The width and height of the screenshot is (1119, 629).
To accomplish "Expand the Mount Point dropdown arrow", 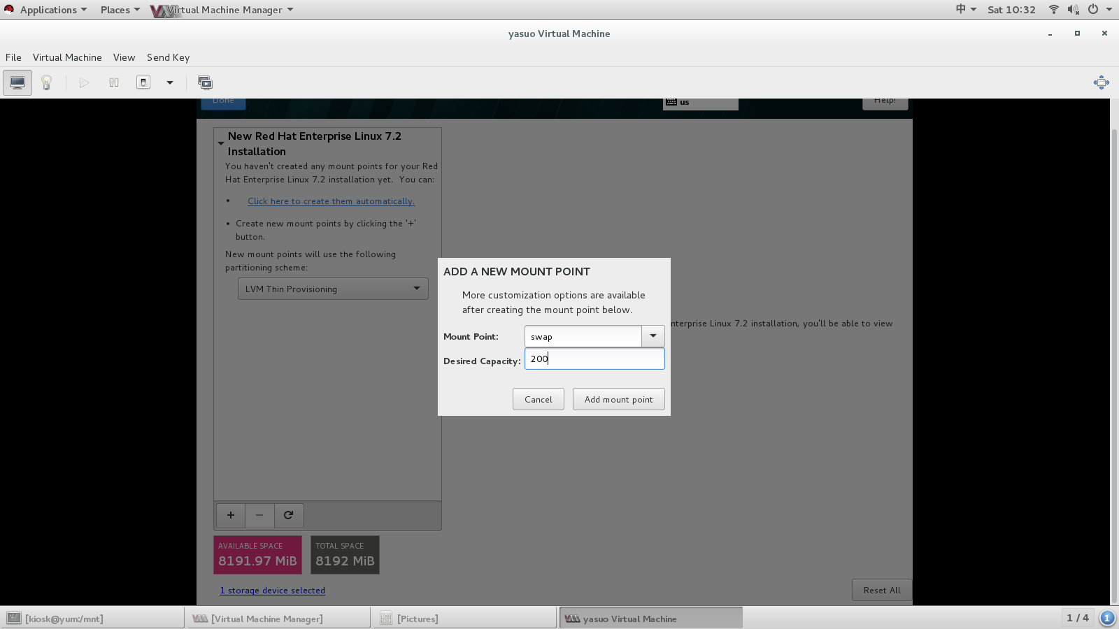I will 653,336.
